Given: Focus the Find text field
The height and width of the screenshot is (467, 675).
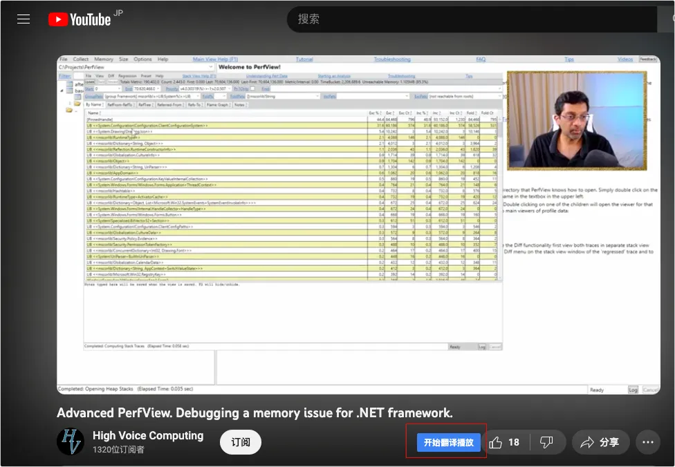Looking at the screenshot, I should click(386, 88).
